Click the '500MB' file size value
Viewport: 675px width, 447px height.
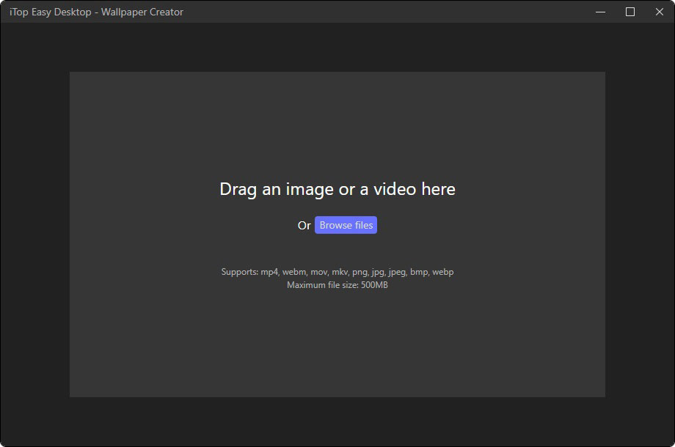[374, 285]
